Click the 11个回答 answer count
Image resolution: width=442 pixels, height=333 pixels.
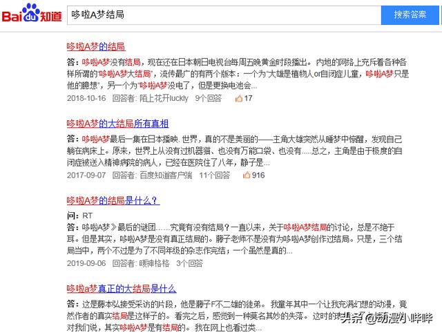tap(215, 175)
